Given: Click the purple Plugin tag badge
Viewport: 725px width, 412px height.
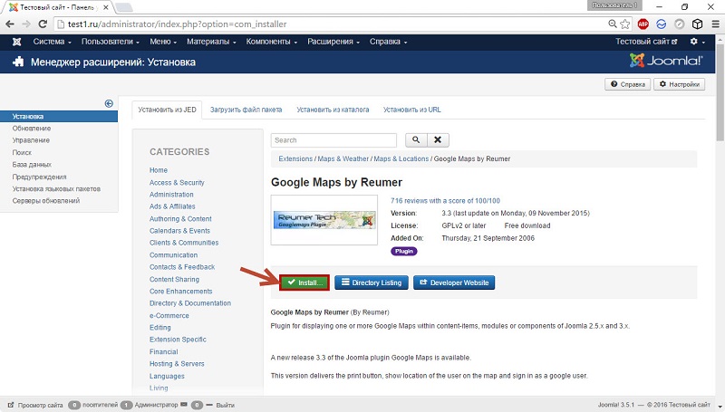Looking at the screenshot, I should coord(403,251).
